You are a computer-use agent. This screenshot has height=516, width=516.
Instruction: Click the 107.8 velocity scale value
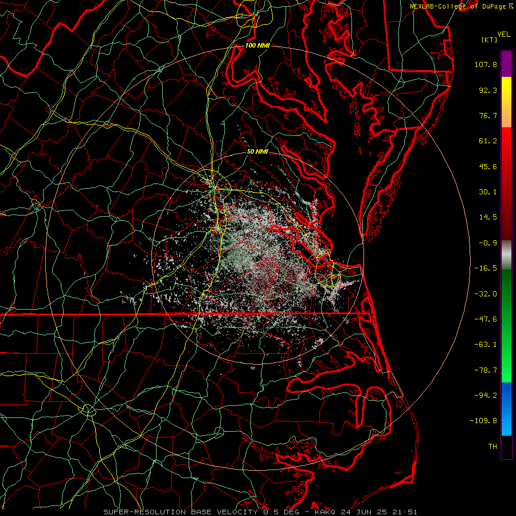coord(486,64)
